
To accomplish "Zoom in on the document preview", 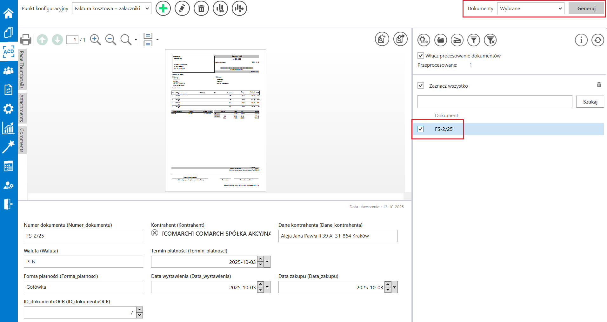I will click(x=95, y=40).
